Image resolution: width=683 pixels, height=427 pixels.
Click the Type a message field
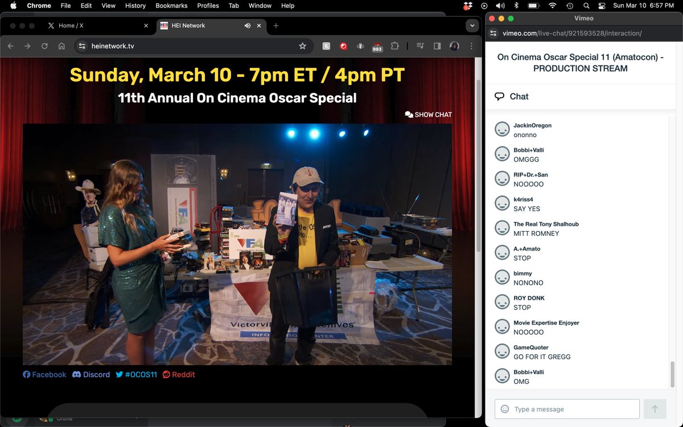[567, 409]
